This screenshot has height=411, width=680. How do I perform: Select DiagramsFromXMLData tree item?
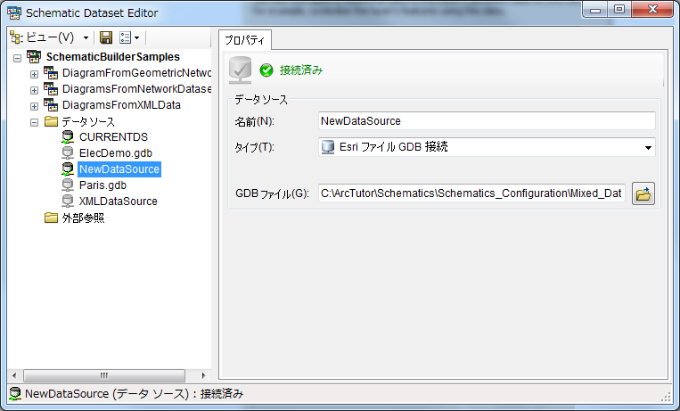pos(121,105)
